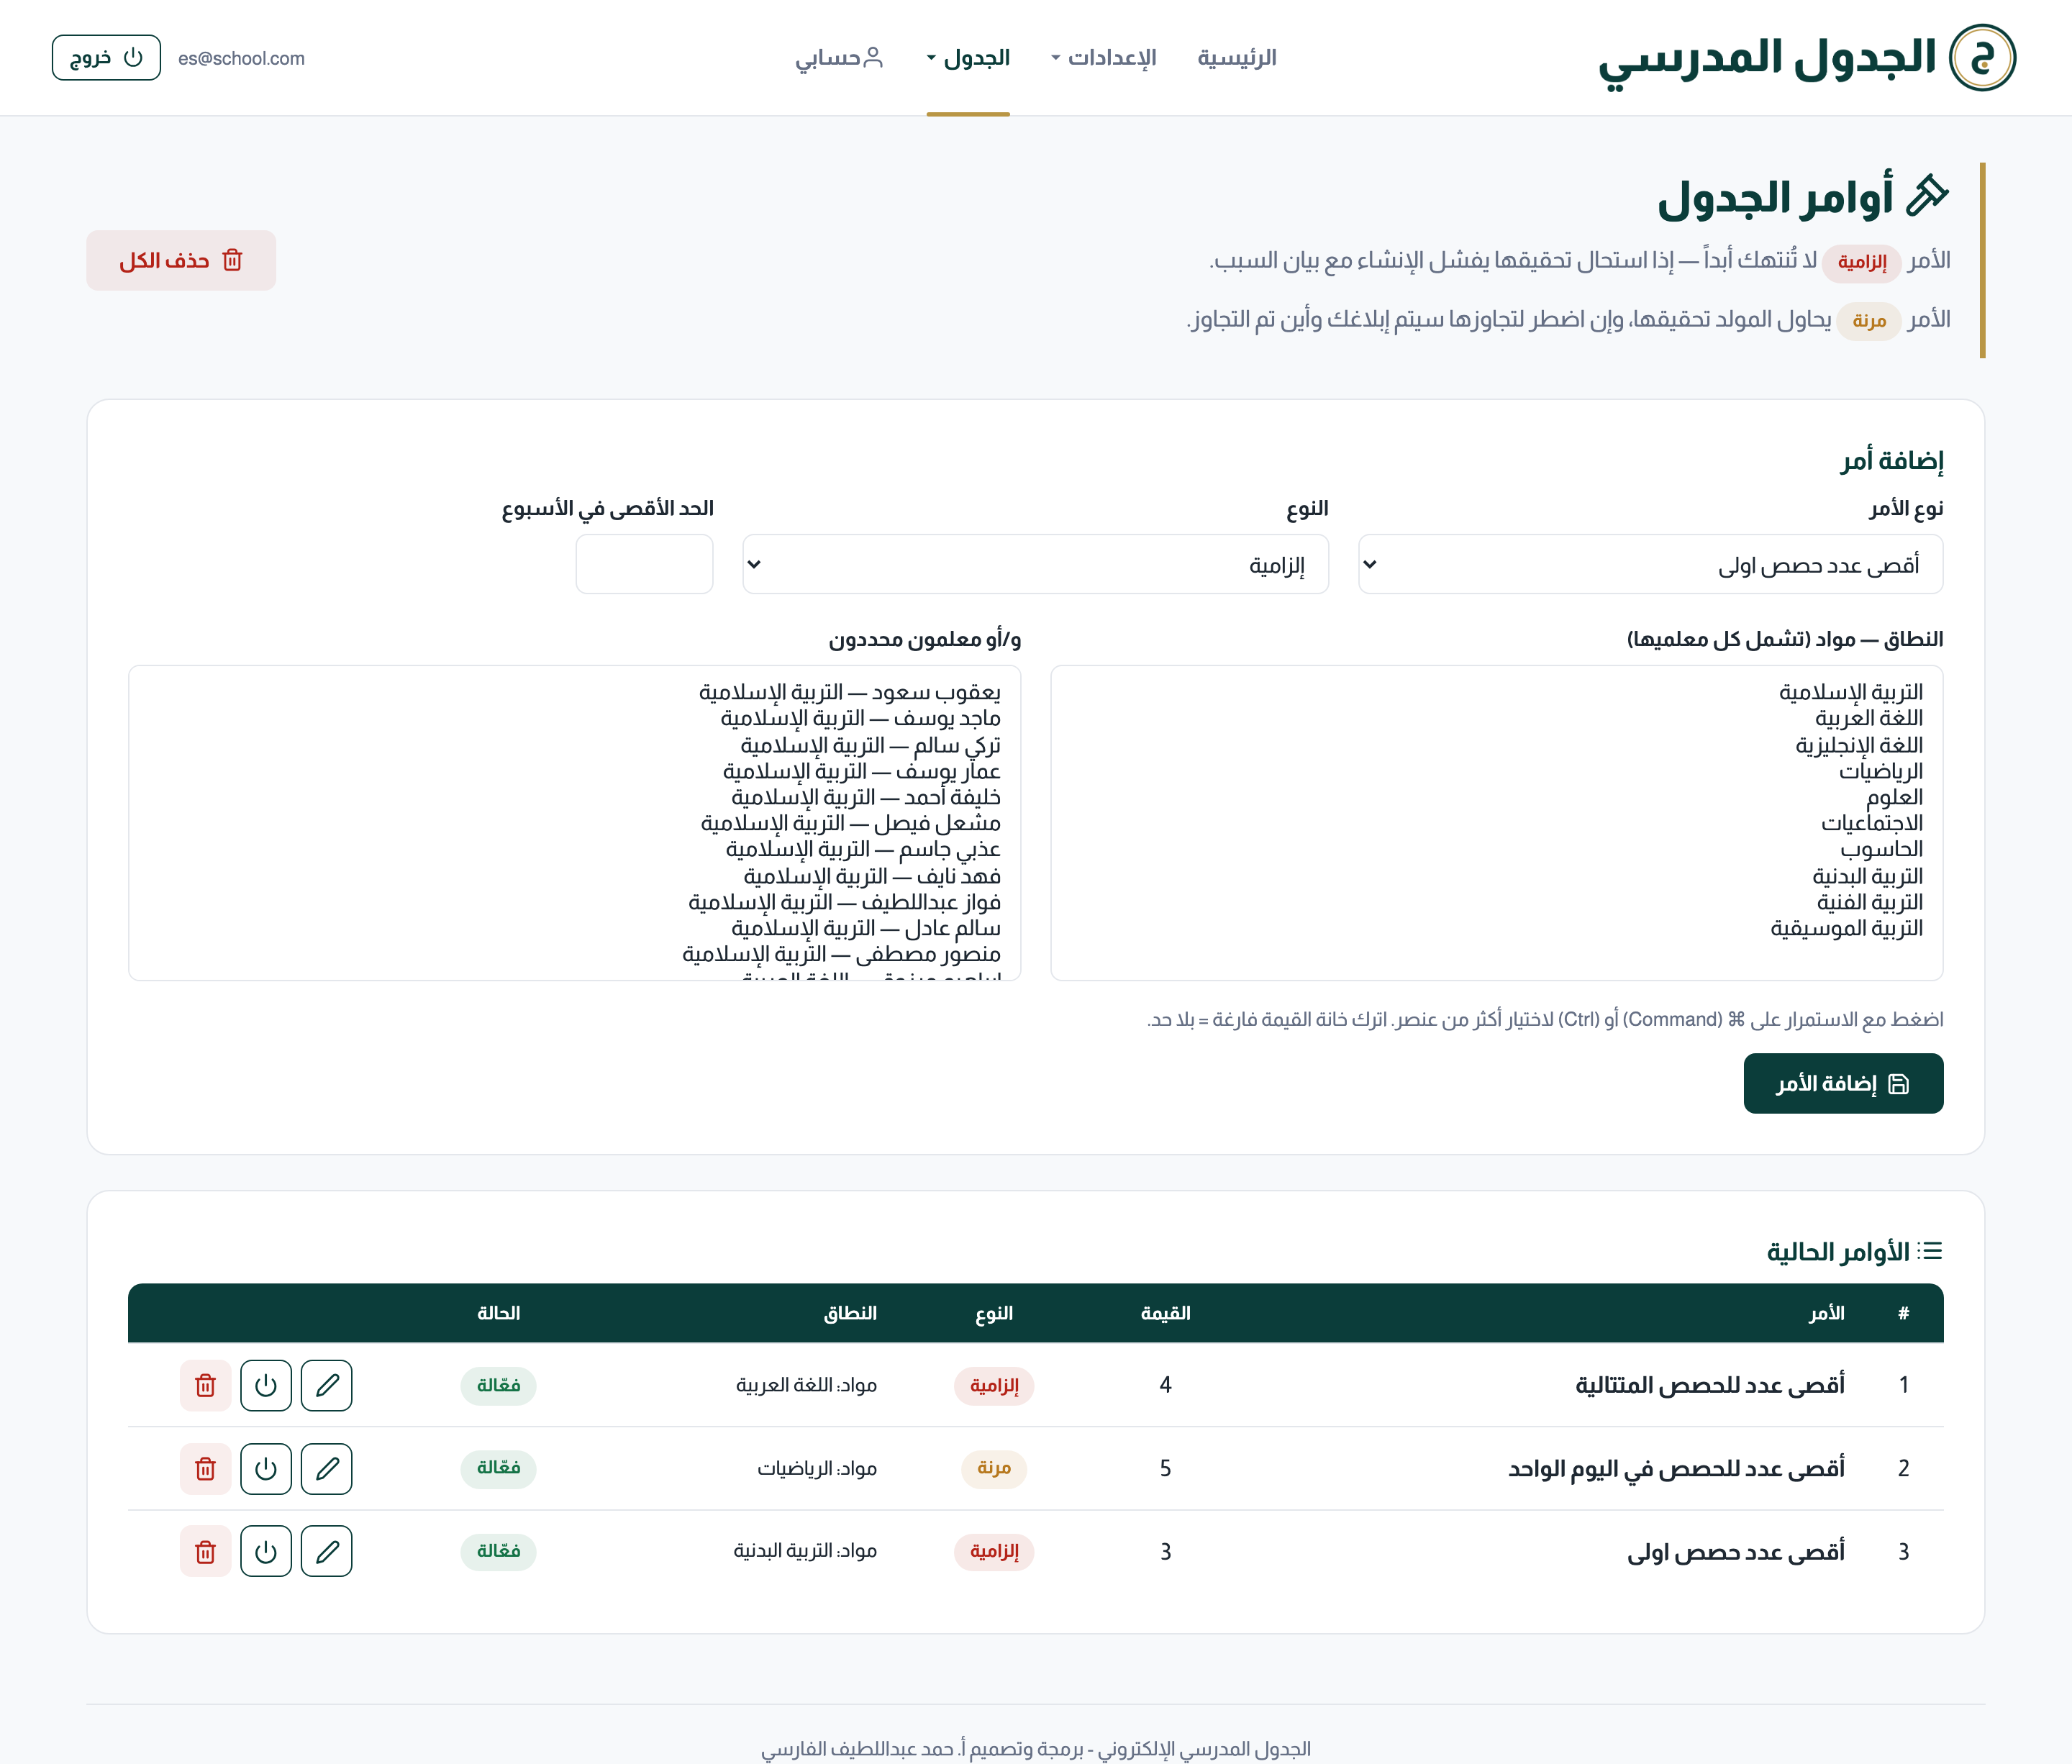Click the فعّالة status badge in row 1

pos(498,1385)
